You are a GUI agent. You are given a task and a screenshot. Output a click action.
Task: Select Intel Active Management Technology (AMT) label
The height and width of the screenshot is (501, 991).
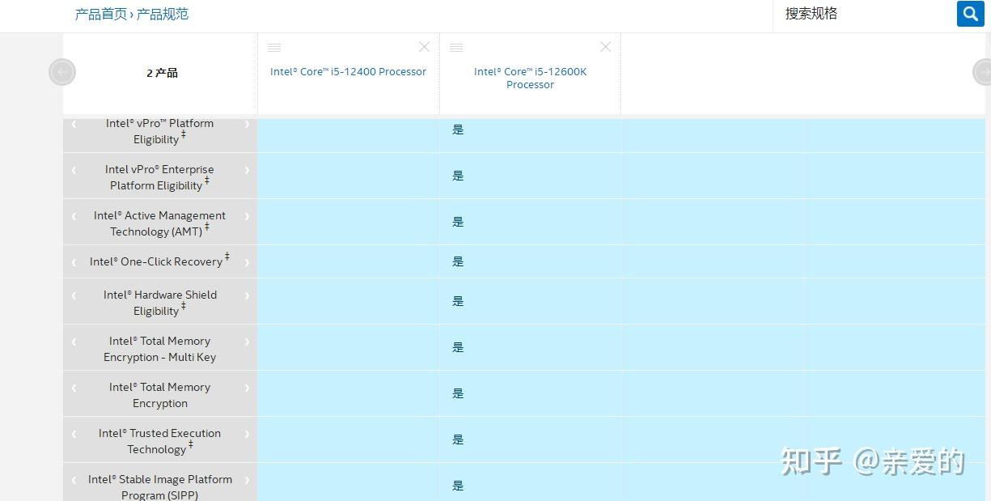(x=160, y=223)
